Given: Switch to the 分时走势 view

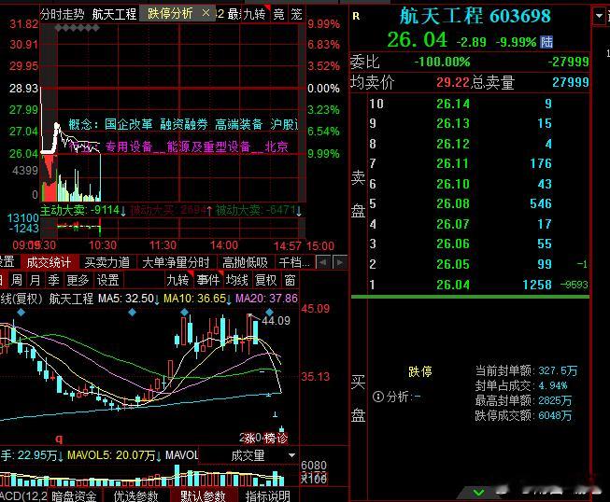Looking at the screenshot, I should pos(63,14).
